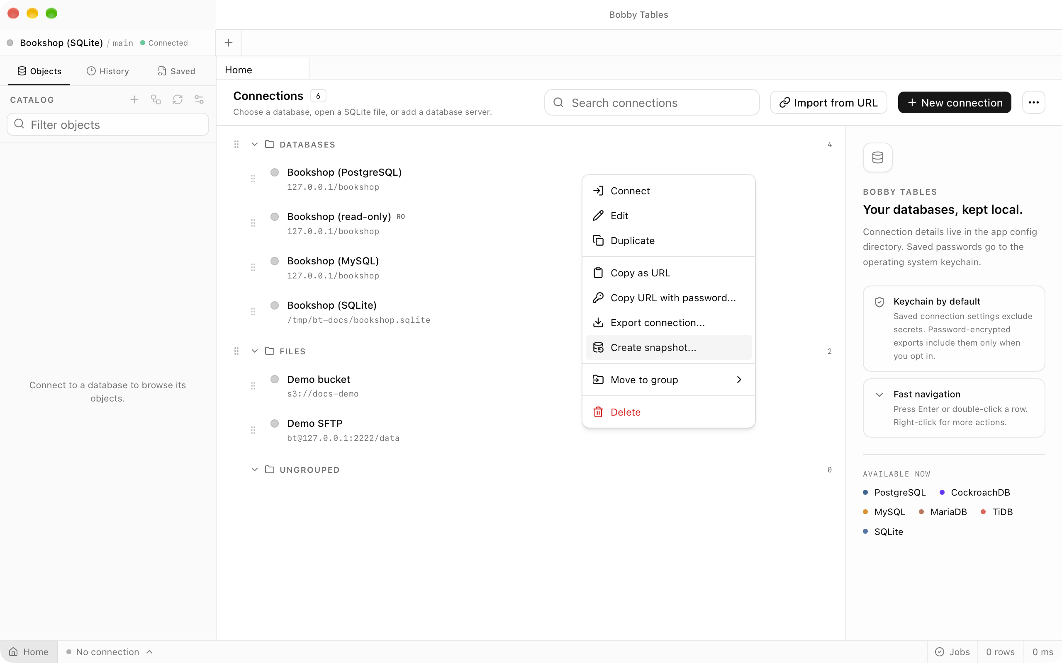Click drag handle beside Demo SFTP
Screen dimensions: 1062x663
[253, 430]
